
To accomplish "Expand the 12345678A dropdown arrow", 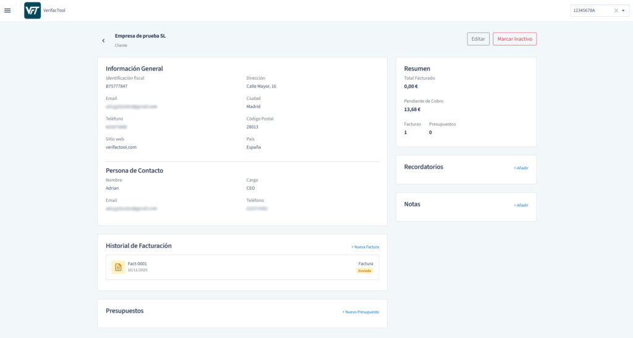I will click(623, 11).
